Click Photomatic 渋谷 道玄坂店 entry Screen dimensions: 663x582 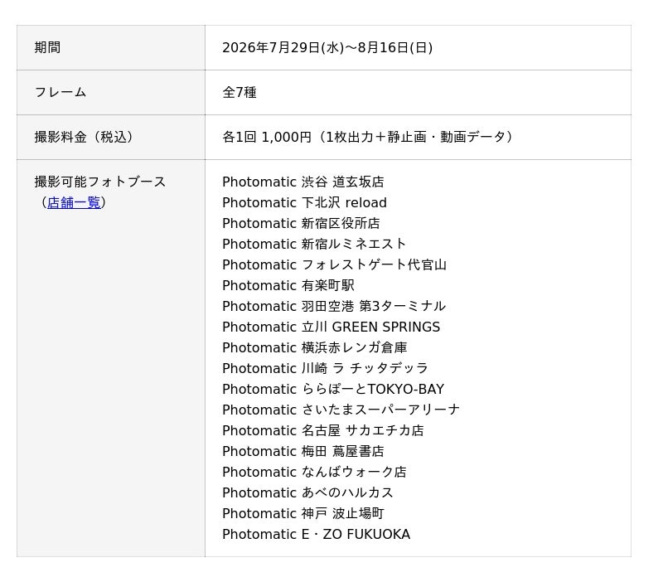[x=303, y=182]
